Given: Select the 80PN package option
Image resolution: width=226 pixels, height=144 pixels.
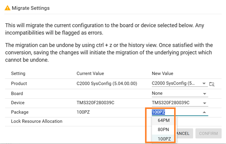Looking at the screenshot, I should [x=164, y=130].
